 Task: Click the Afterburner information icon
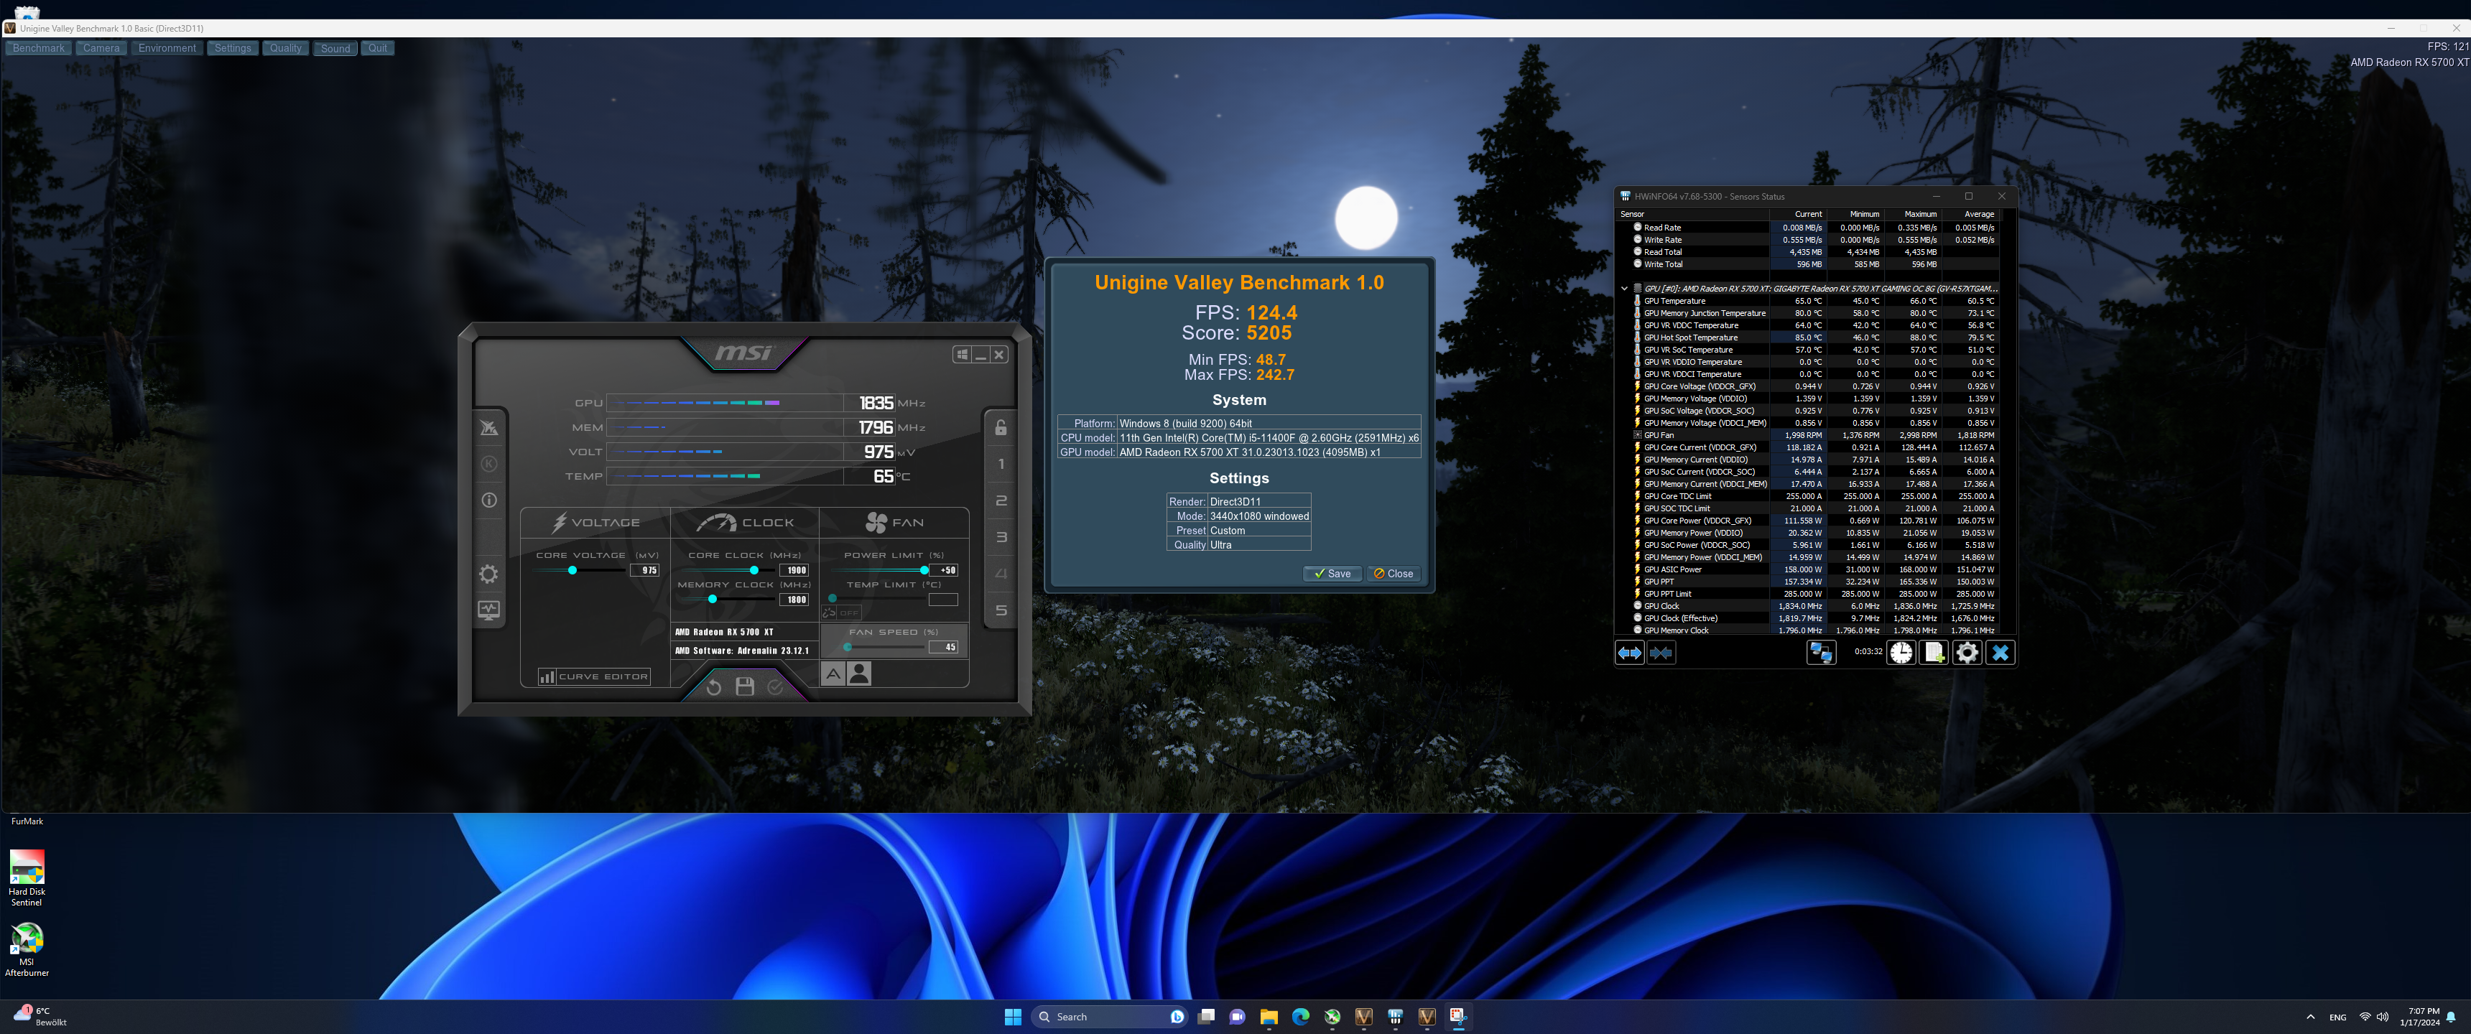tap(488, 500)
